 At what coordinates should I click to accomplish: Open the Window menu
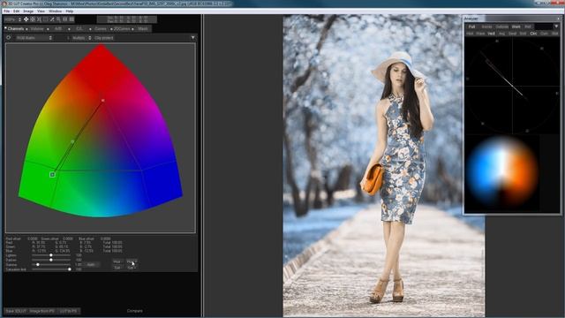coord(55,11)
